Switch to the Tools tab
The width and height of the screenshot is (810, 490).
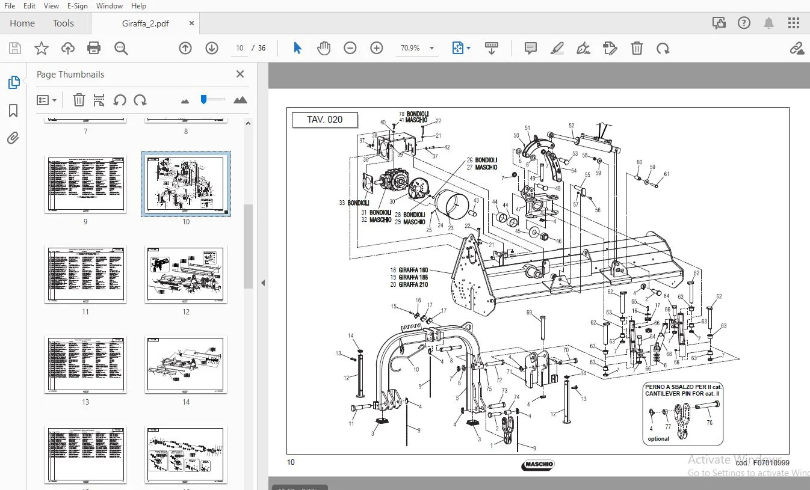tap(63, 23)
